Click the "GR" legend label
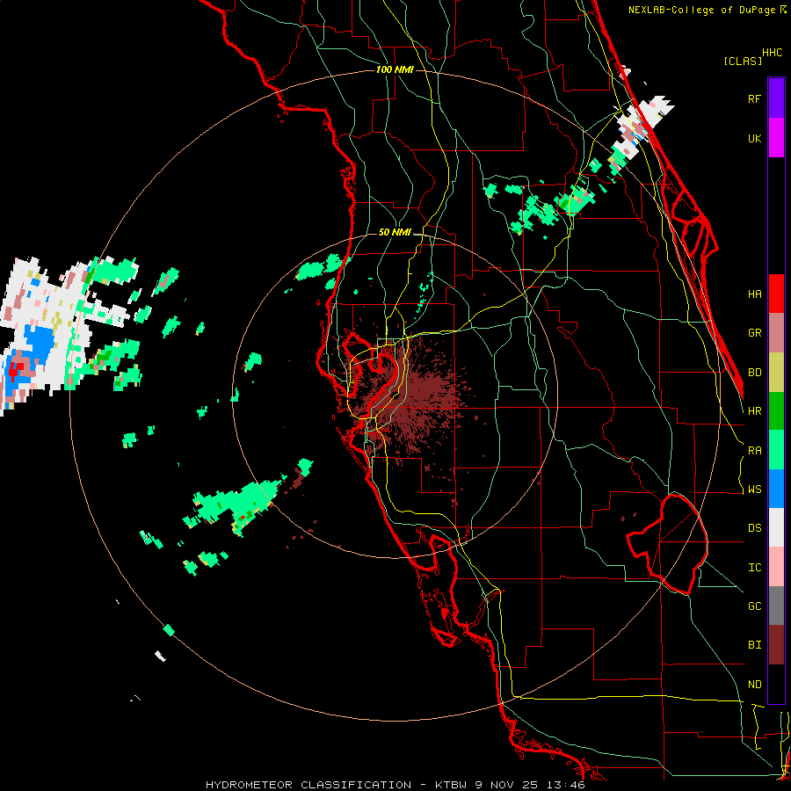 (754, 333)
